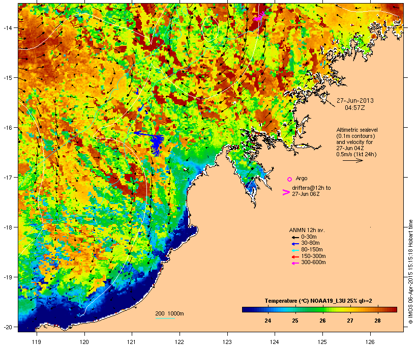Screen dimensions: 417x346
Task: Click the 30-80m depth label
Action: click(x=310, y=243)
